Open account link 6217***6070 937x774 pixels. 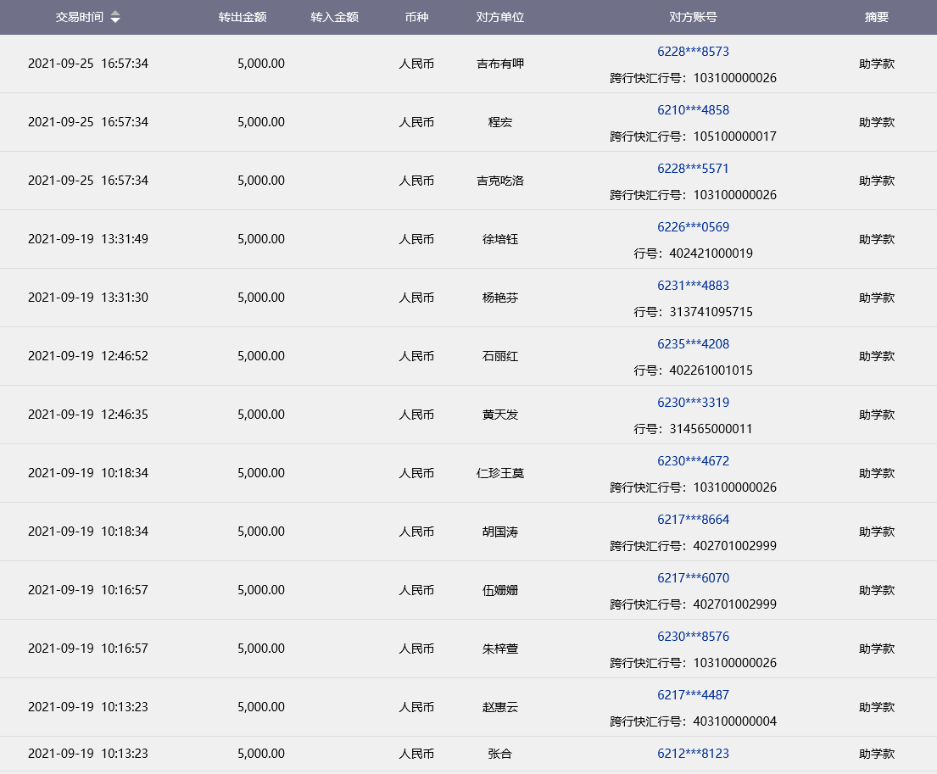click(693, 578)
